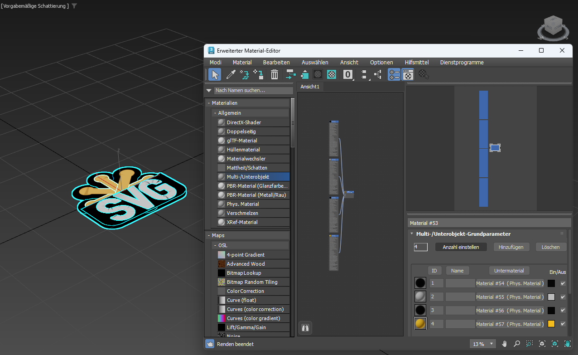Viewport: 578px width, 355px height.
Task: Click the teapot render status icon
Action: coord(210,344)
